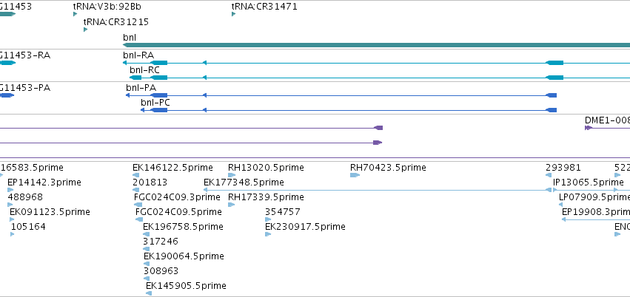The width and height of the screenshot is (630, 297).
Task: Click the RH70423.5prime EST glyph
Action: pos(355,175)
